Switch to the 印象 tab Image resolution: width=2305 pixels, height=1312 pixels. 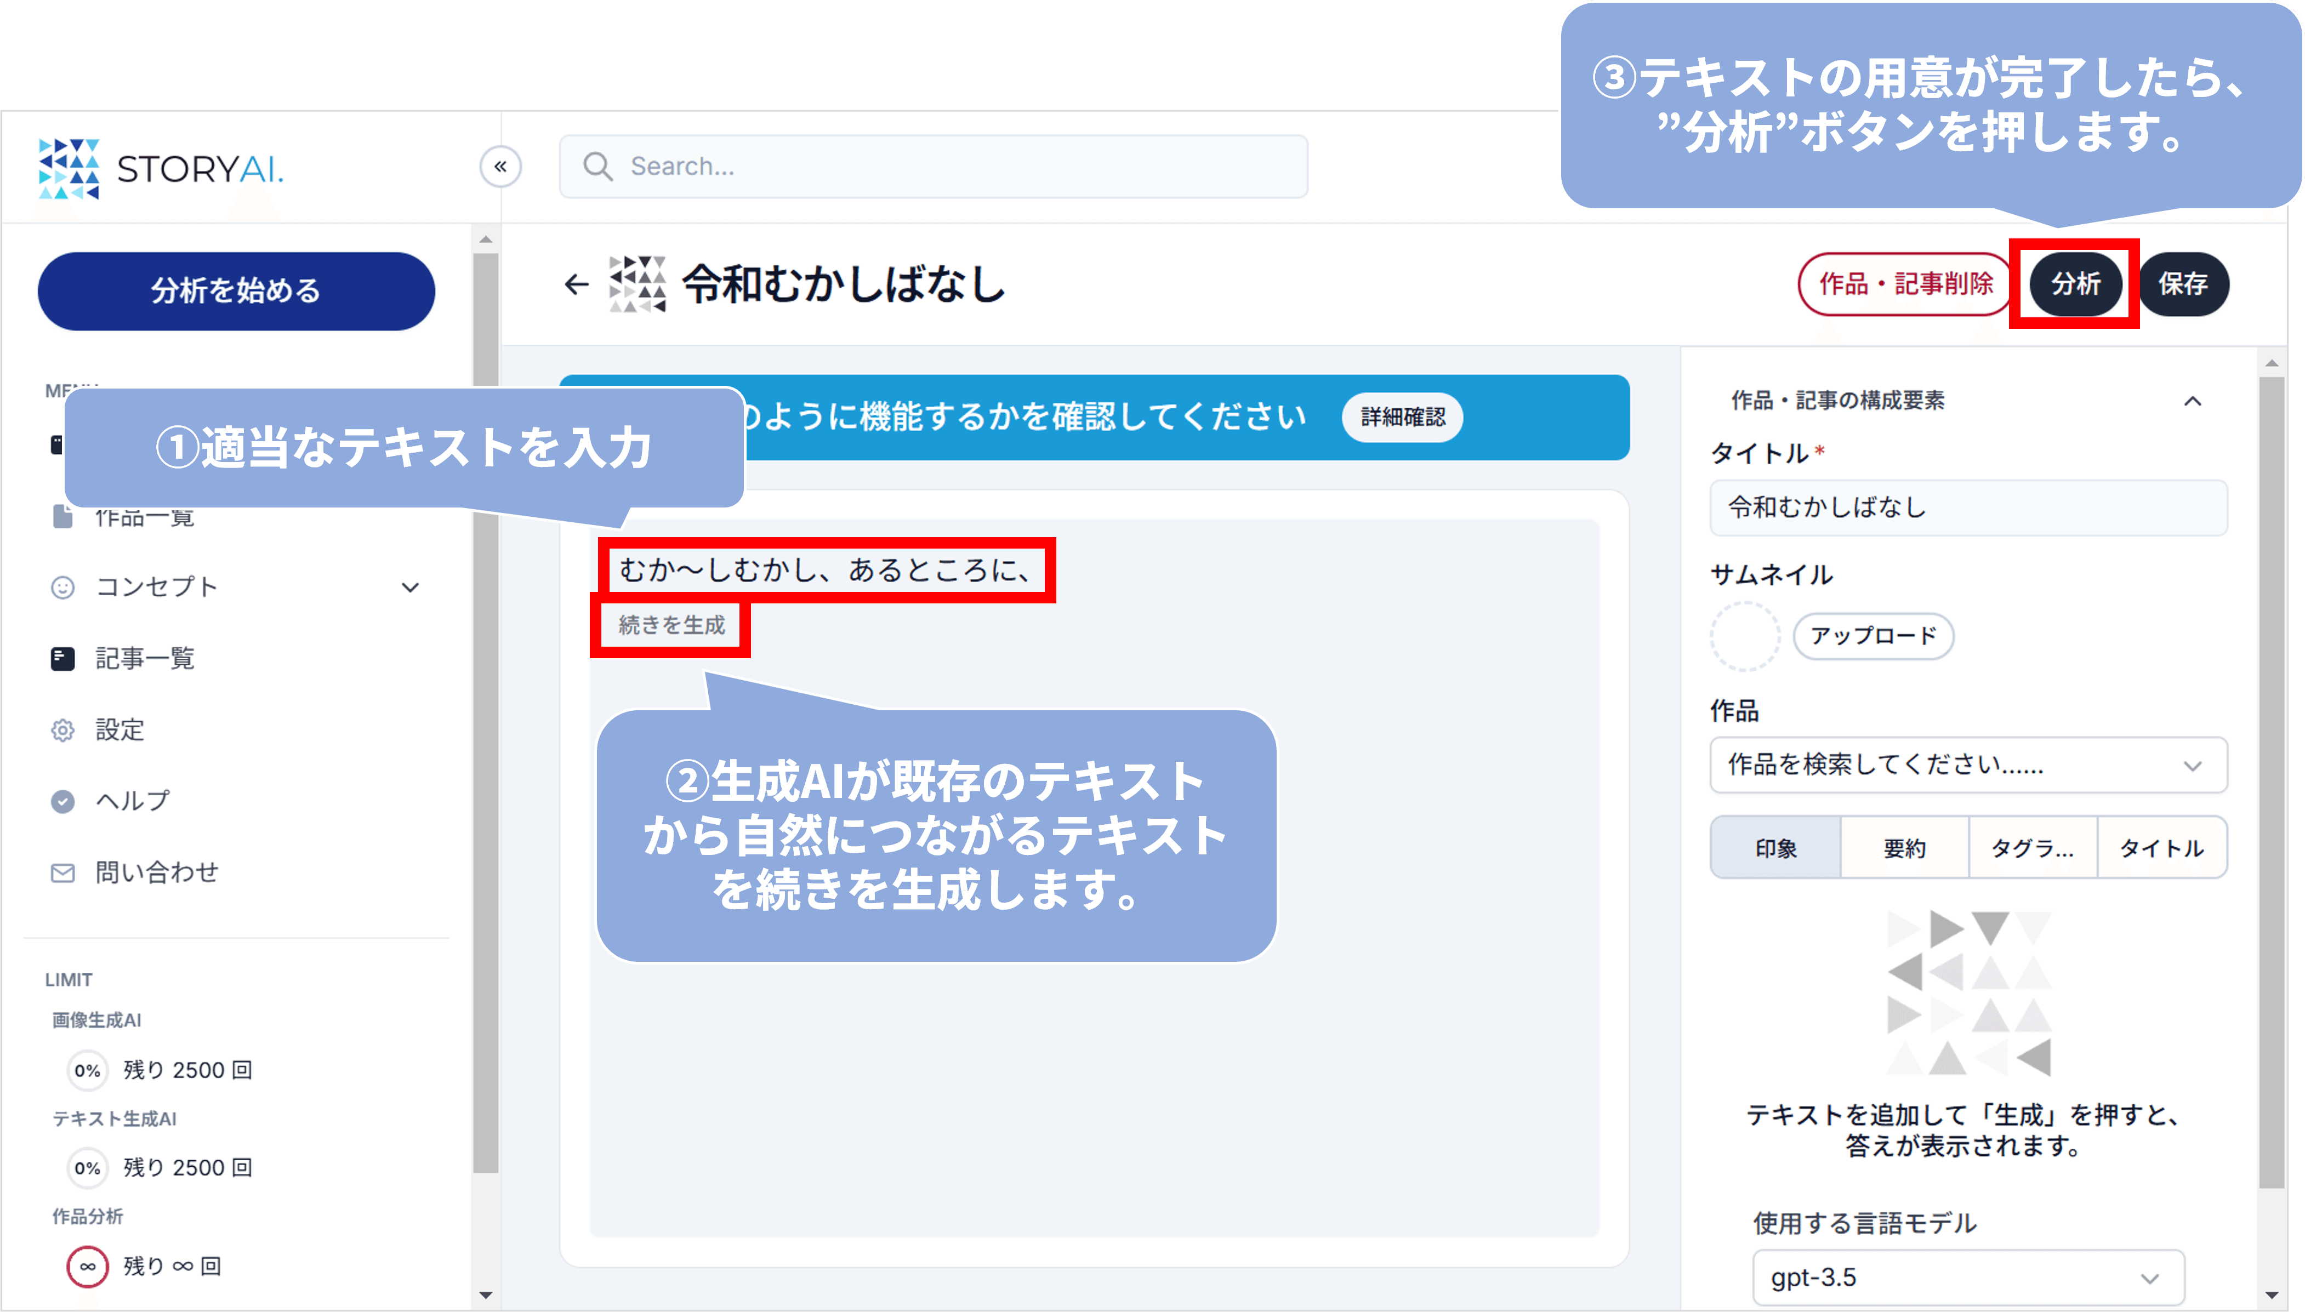(x=1775, y=848)
